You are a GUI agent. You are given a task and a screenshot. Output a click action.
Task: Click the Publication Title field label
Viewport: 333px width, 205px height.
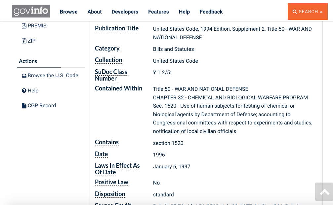117,28
